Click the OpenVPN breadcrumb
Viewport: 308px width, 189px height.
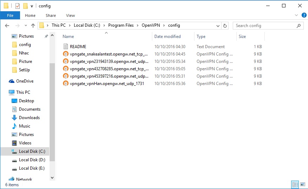click(151, 25)
